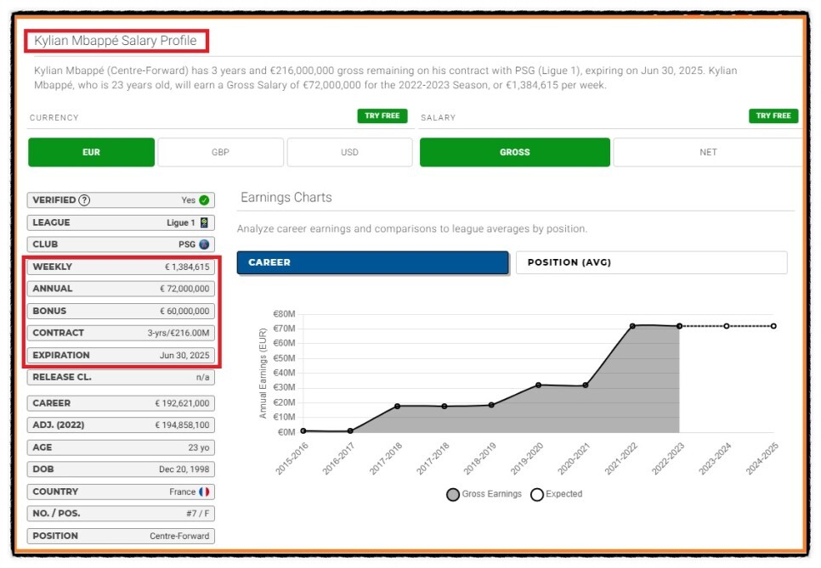Screen dimensions: 821x568
Task: Click the RELEASE CL. n/a row
Action: [x=121, y=377]
